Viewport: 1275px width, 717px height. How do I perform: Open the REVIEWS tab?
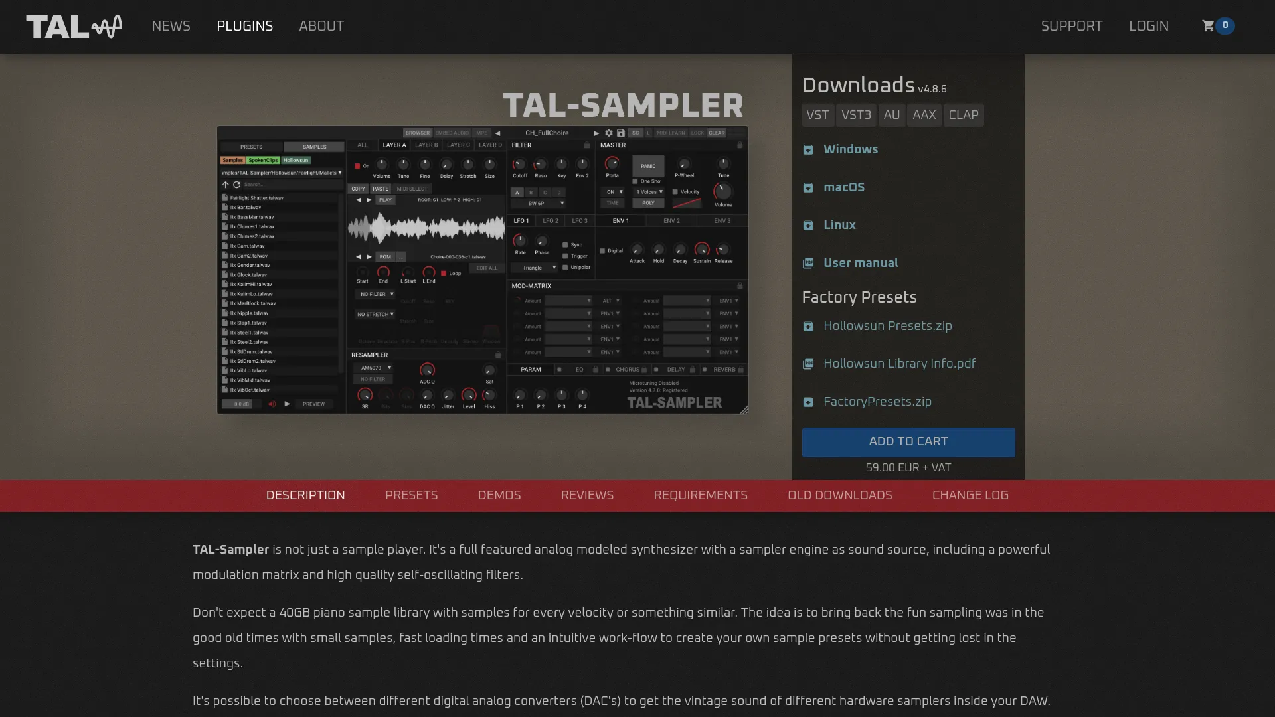(x=587, y=496)
